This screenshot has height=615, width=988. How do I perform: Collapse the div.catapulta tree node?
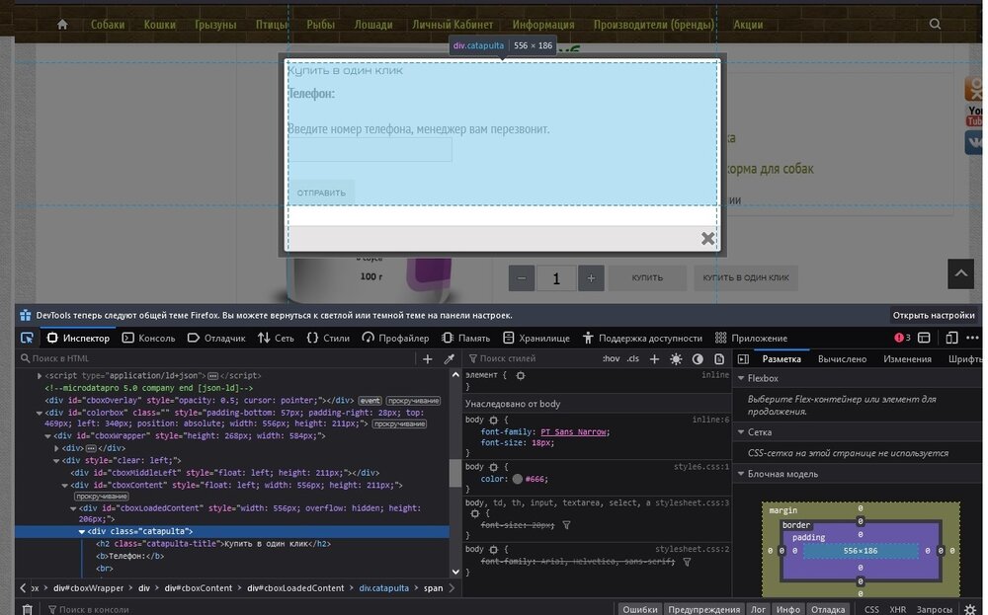coord(82,532)
